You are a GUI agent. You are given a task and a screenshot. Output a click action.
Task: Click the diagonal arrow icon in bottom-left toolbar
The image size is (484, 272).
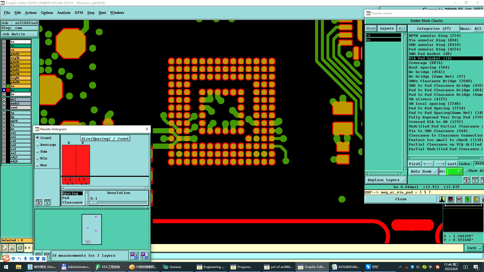click(x=5, y=248)
